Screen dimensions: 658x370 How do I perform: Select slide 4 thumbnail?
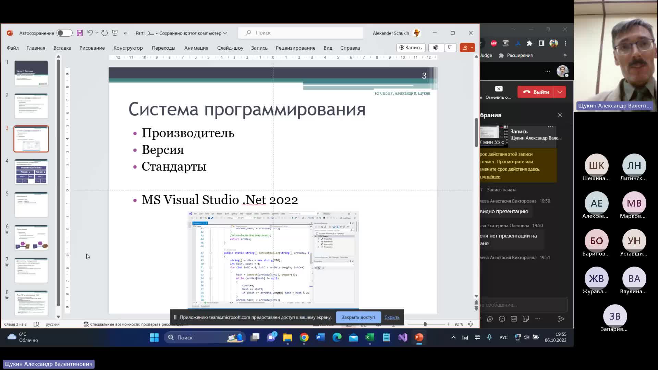[x=31, y=172]
